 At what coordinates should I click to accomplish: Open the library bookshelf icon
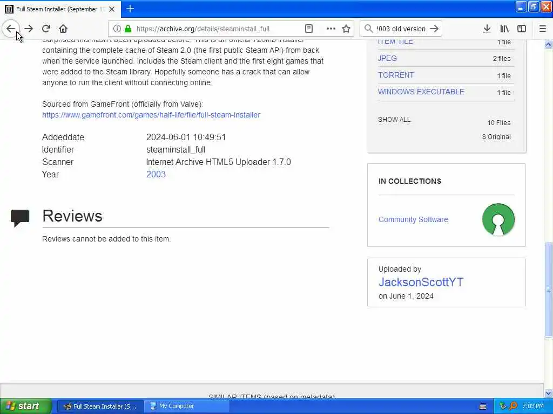click(x=504, y=29)
